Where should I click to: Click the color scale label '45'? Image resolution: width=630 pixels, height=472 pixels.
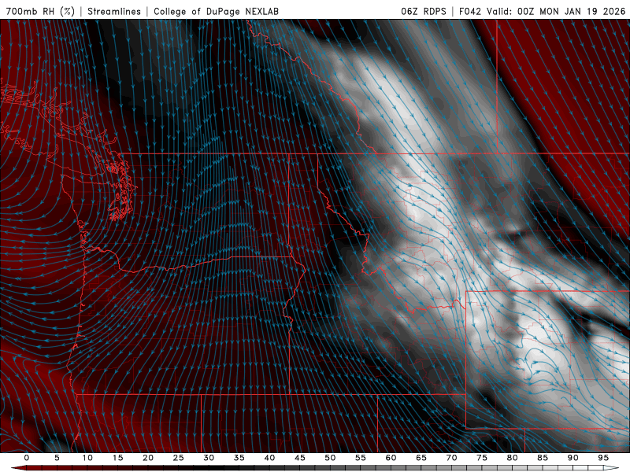[x=300, y=458]
